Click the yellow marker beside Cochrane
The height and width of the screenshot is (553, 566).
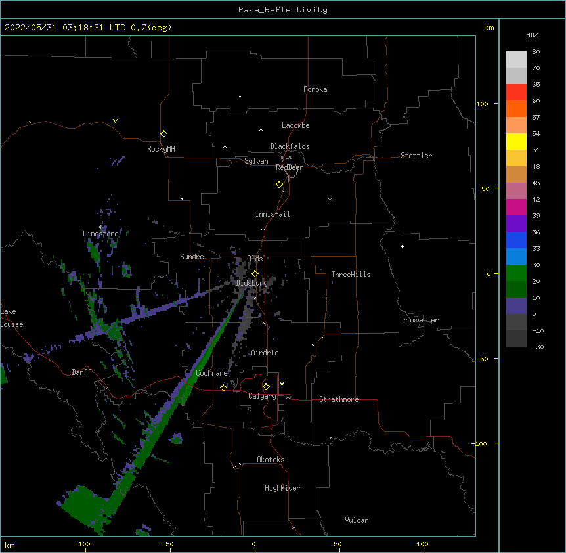click(223, 387)
